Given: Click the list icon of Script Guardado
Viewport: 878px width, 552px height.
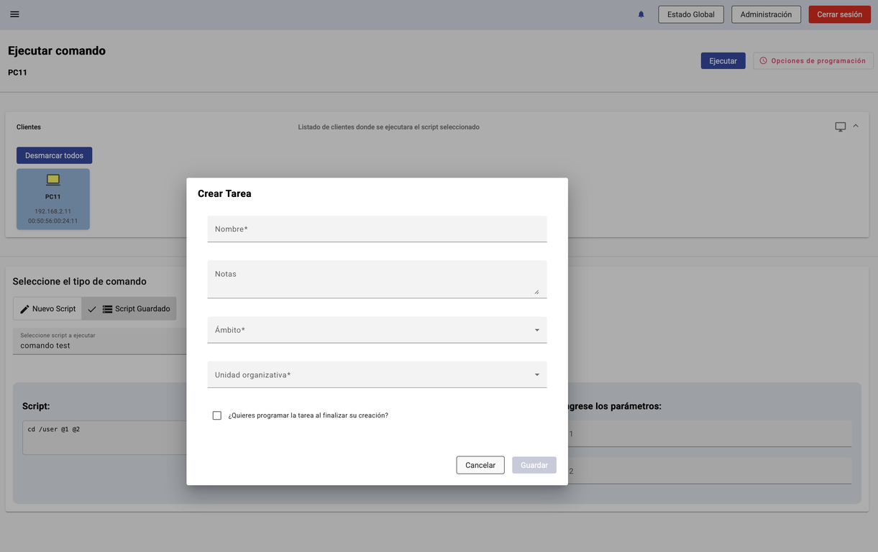Looking at the screenshot, I should (107, 309).
